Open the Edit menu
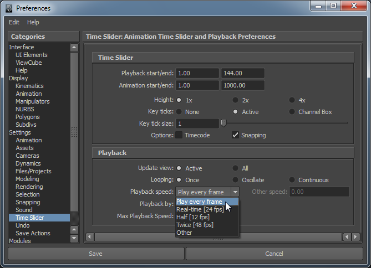Viewport: 371px width, 268px height. pyautogui.click(x=14, y=22)
